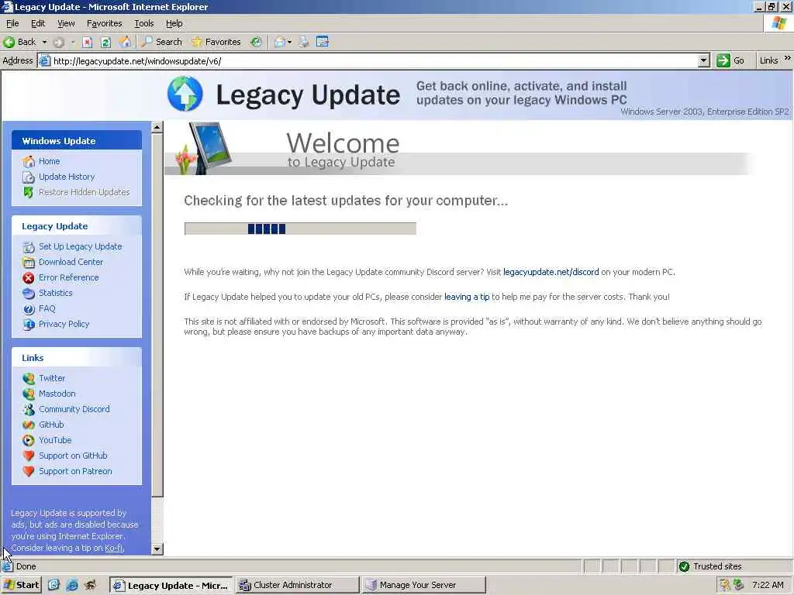This screenshot has width=794, height=595.
Task: Open the Tools menu
Action: (143, 23)
